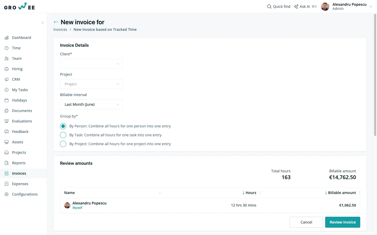
Task: Select the By Project grouping option
Action: (x=63, y=144)
